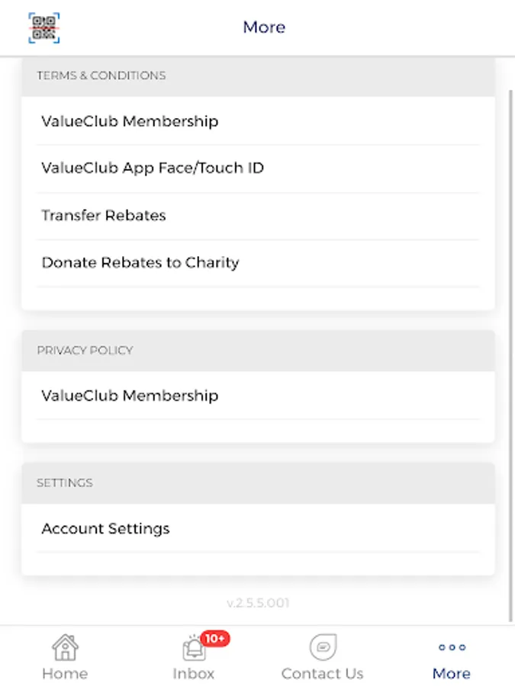The width and height of the screenshot is (515, 686).
Task: Open ValueClub Membership under Terms & Conditions
Action: pos(130,121)
